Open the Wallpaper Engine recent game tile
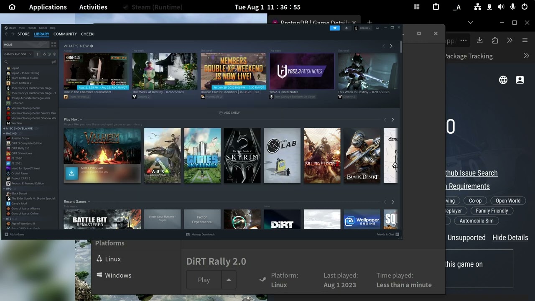This screenshot has height=301, width=535. pos(362,219)
